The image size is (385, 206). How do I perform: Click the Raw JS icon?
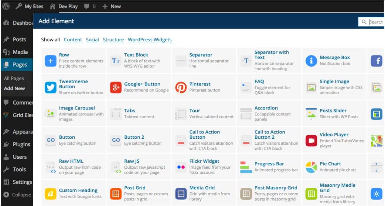coord(116,167)
